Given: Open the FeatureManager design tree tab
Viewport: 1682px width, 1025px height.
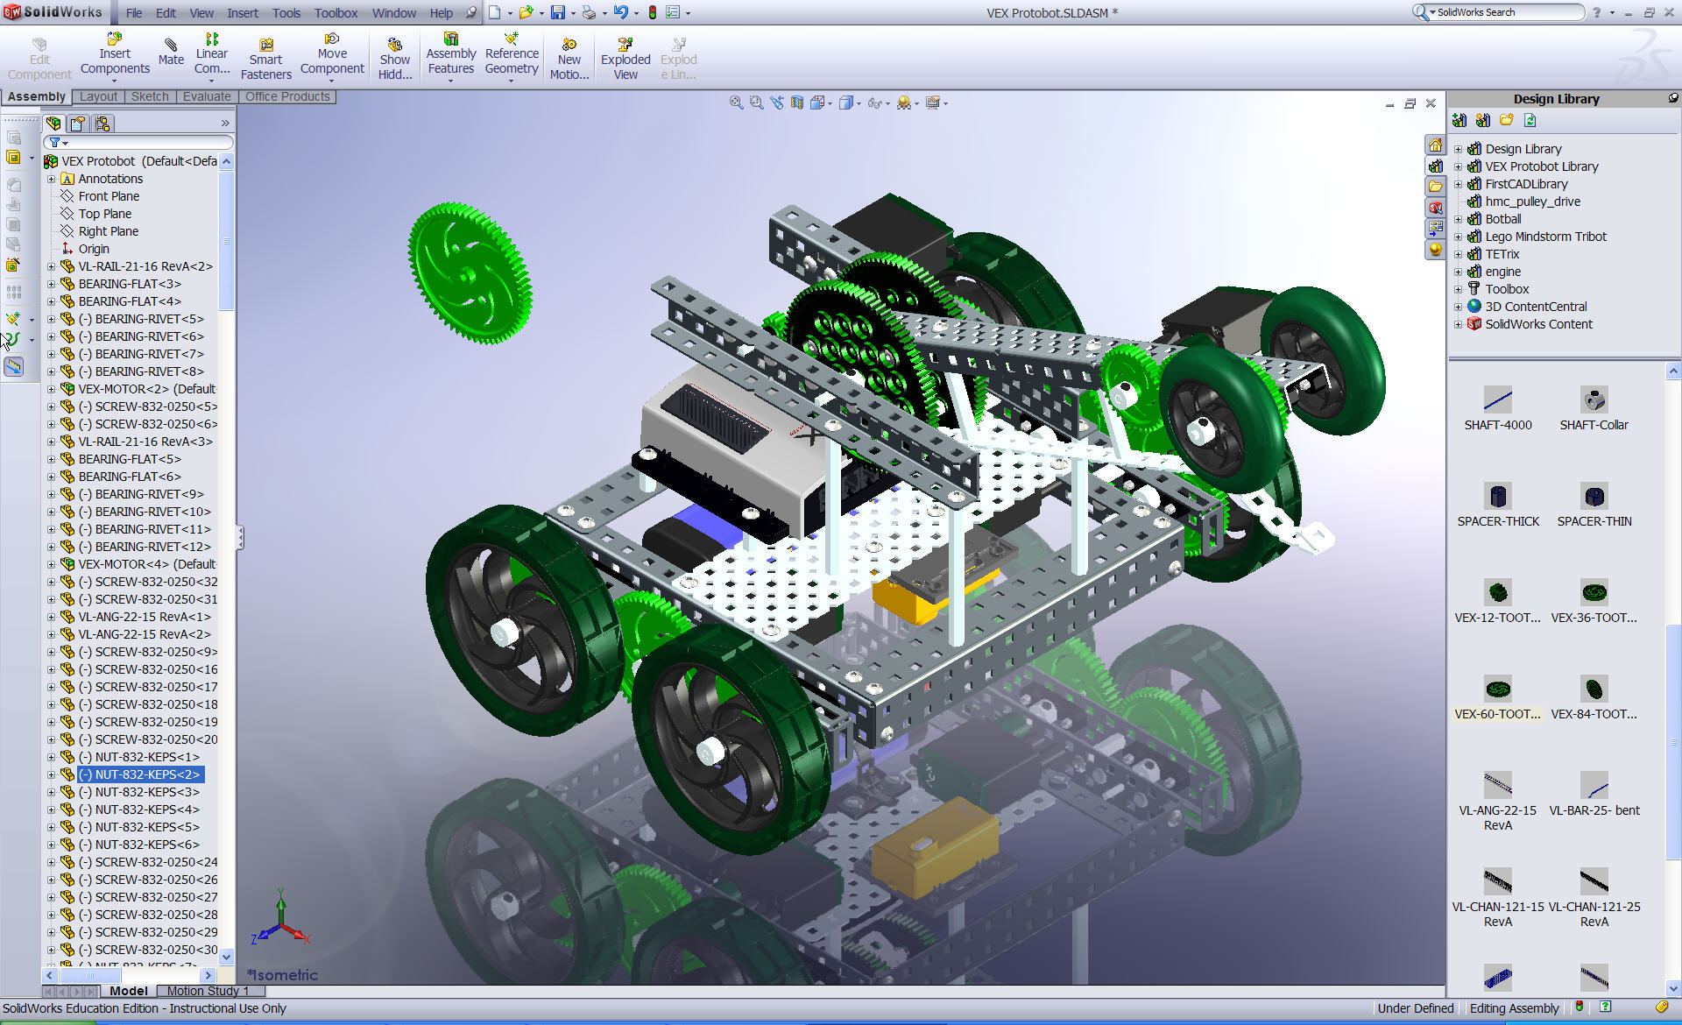Looking at the screenshot, I should point(53,124).
